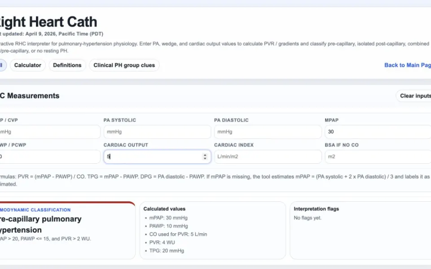Click the BSA if no CO field
Image resolution: width=431 pixels, height=269 pixels.
(378, 157)
